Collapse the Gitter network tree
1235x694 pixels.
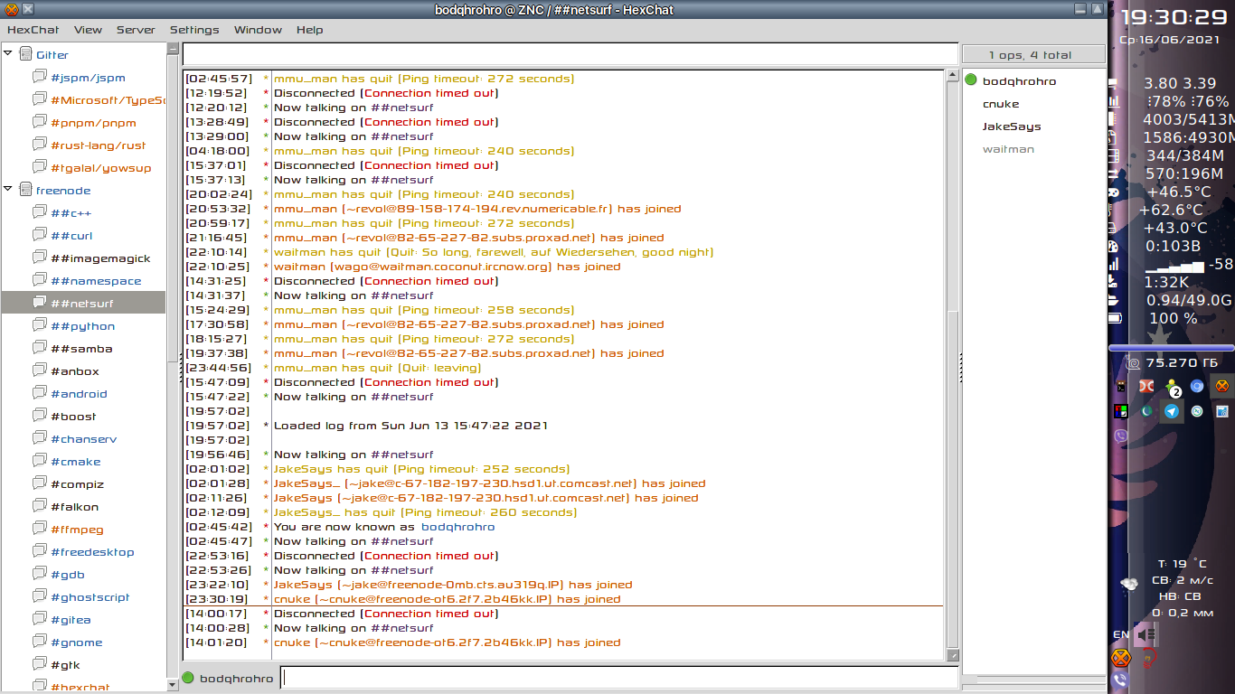point(8,54)
